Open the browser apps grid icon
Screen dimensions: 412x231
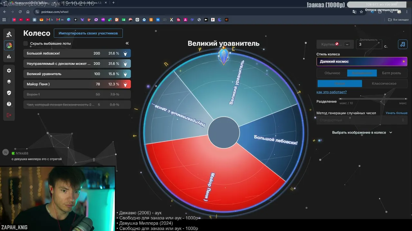4,20
